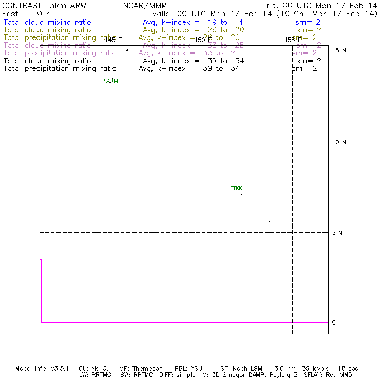This screenshot has width=380, height=380.
Task: Click the 5 N latitude label
Action: pyautogui.click(x=337, y=233)
